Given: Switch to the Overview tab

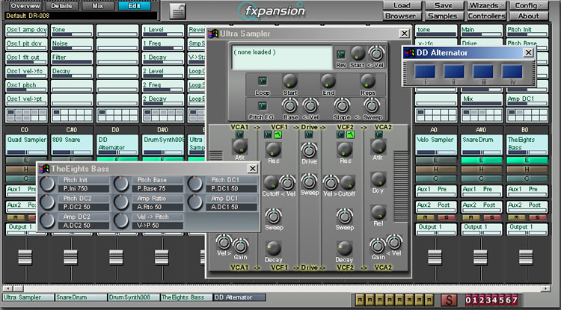Looking at the screenshot, I should pyautogui.click(x=25, y=5).
